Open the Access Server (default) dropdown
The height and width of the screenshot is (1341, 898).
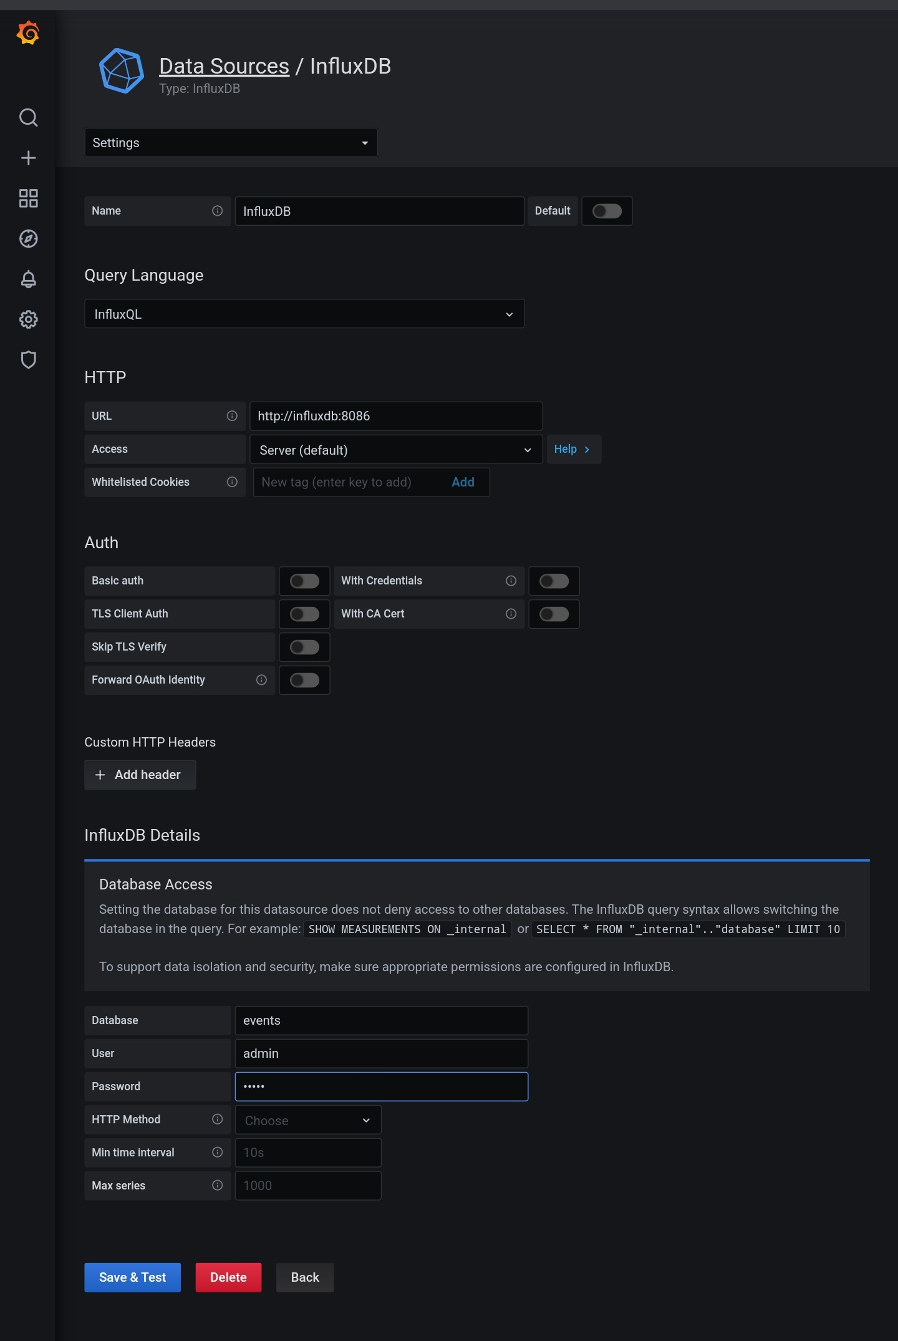point(396,450)
